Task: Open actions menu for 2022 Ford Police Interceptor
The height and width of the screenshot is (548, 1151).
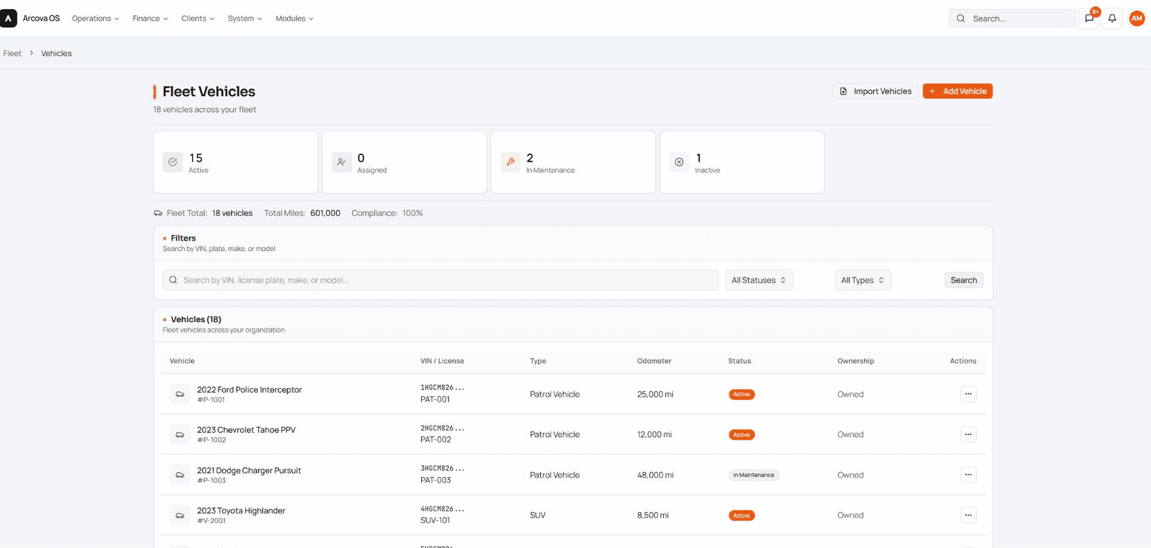Action: (968, 394)
